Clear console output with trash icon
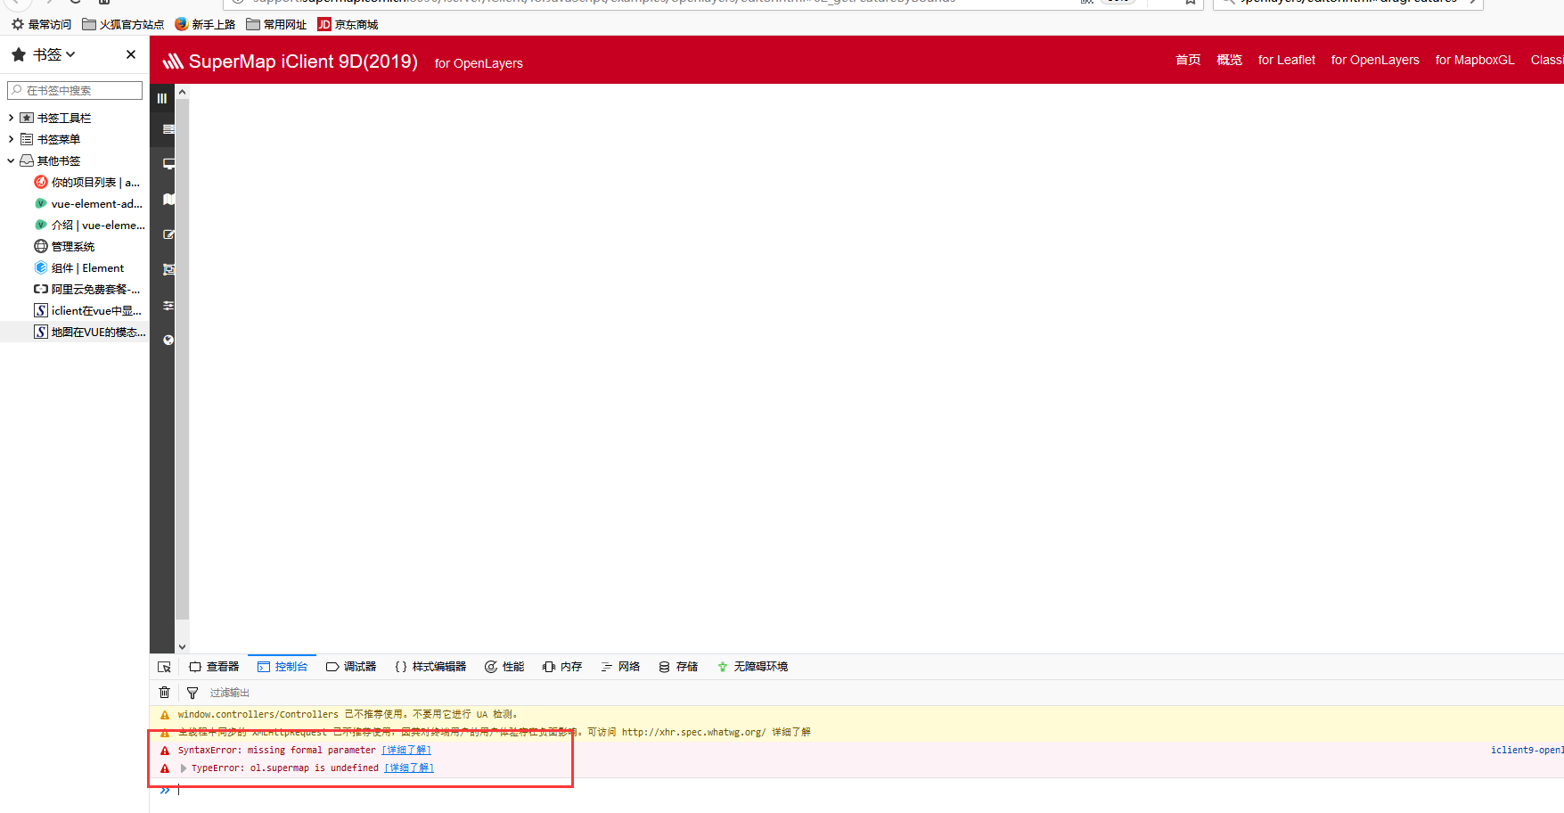The height and width of the screenshot is (813, 1564). pyautogui.click(x=164, y=693)
